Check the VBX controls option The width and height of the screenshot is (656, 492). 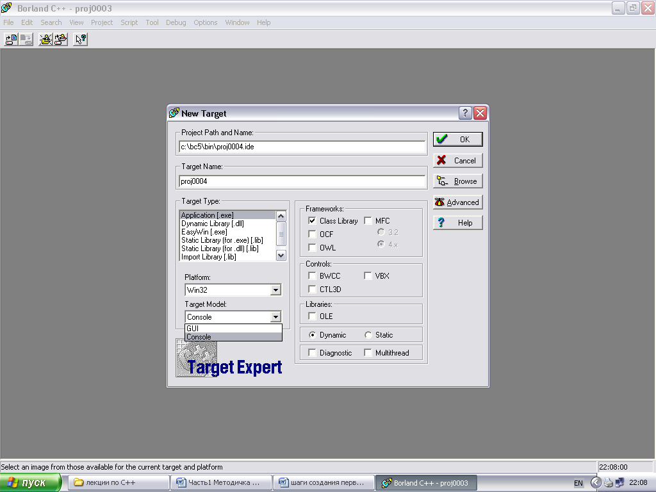pos(368,275)
